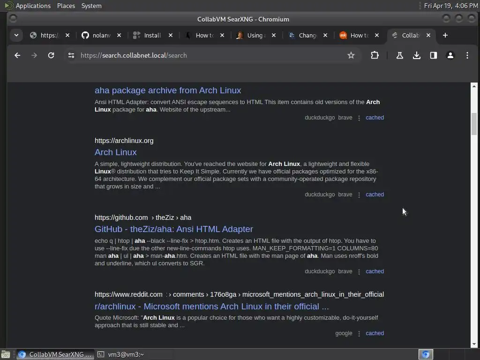
Task: Click the clock showing Fri Apr 19
Action: 450,6
